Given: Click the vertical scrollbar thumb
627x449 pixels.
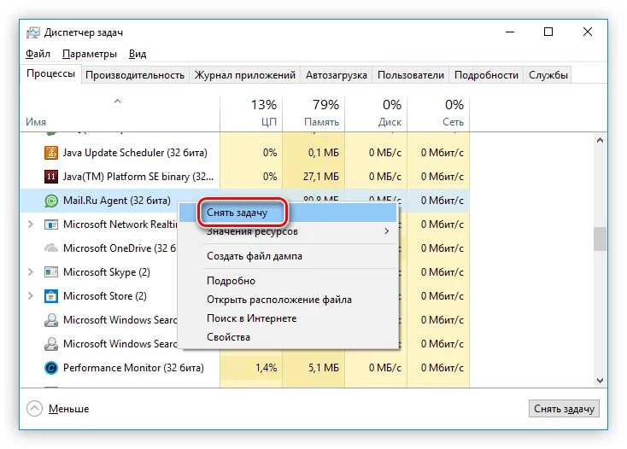Looking at the screenshot, I should [600, 239].
